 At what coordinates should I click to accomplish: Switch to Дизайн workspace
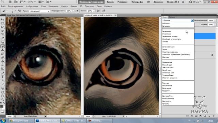click(x=110, y=2)
